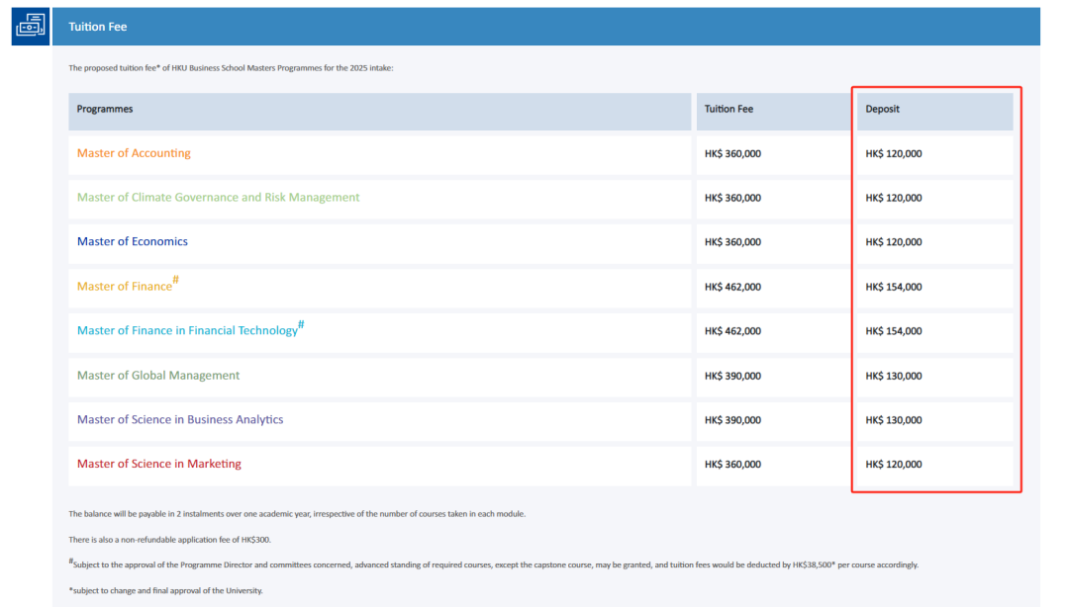This screenshot has width=1069, height=607.
Task: Open the Master of Global Management link
Action: 158,376
